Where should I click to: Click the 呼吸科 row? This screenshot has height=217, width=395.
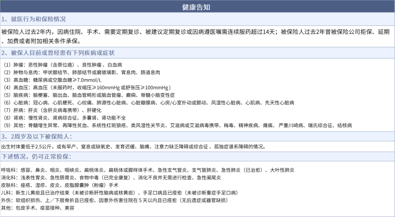pyautogui.click(x=148, y=170)
